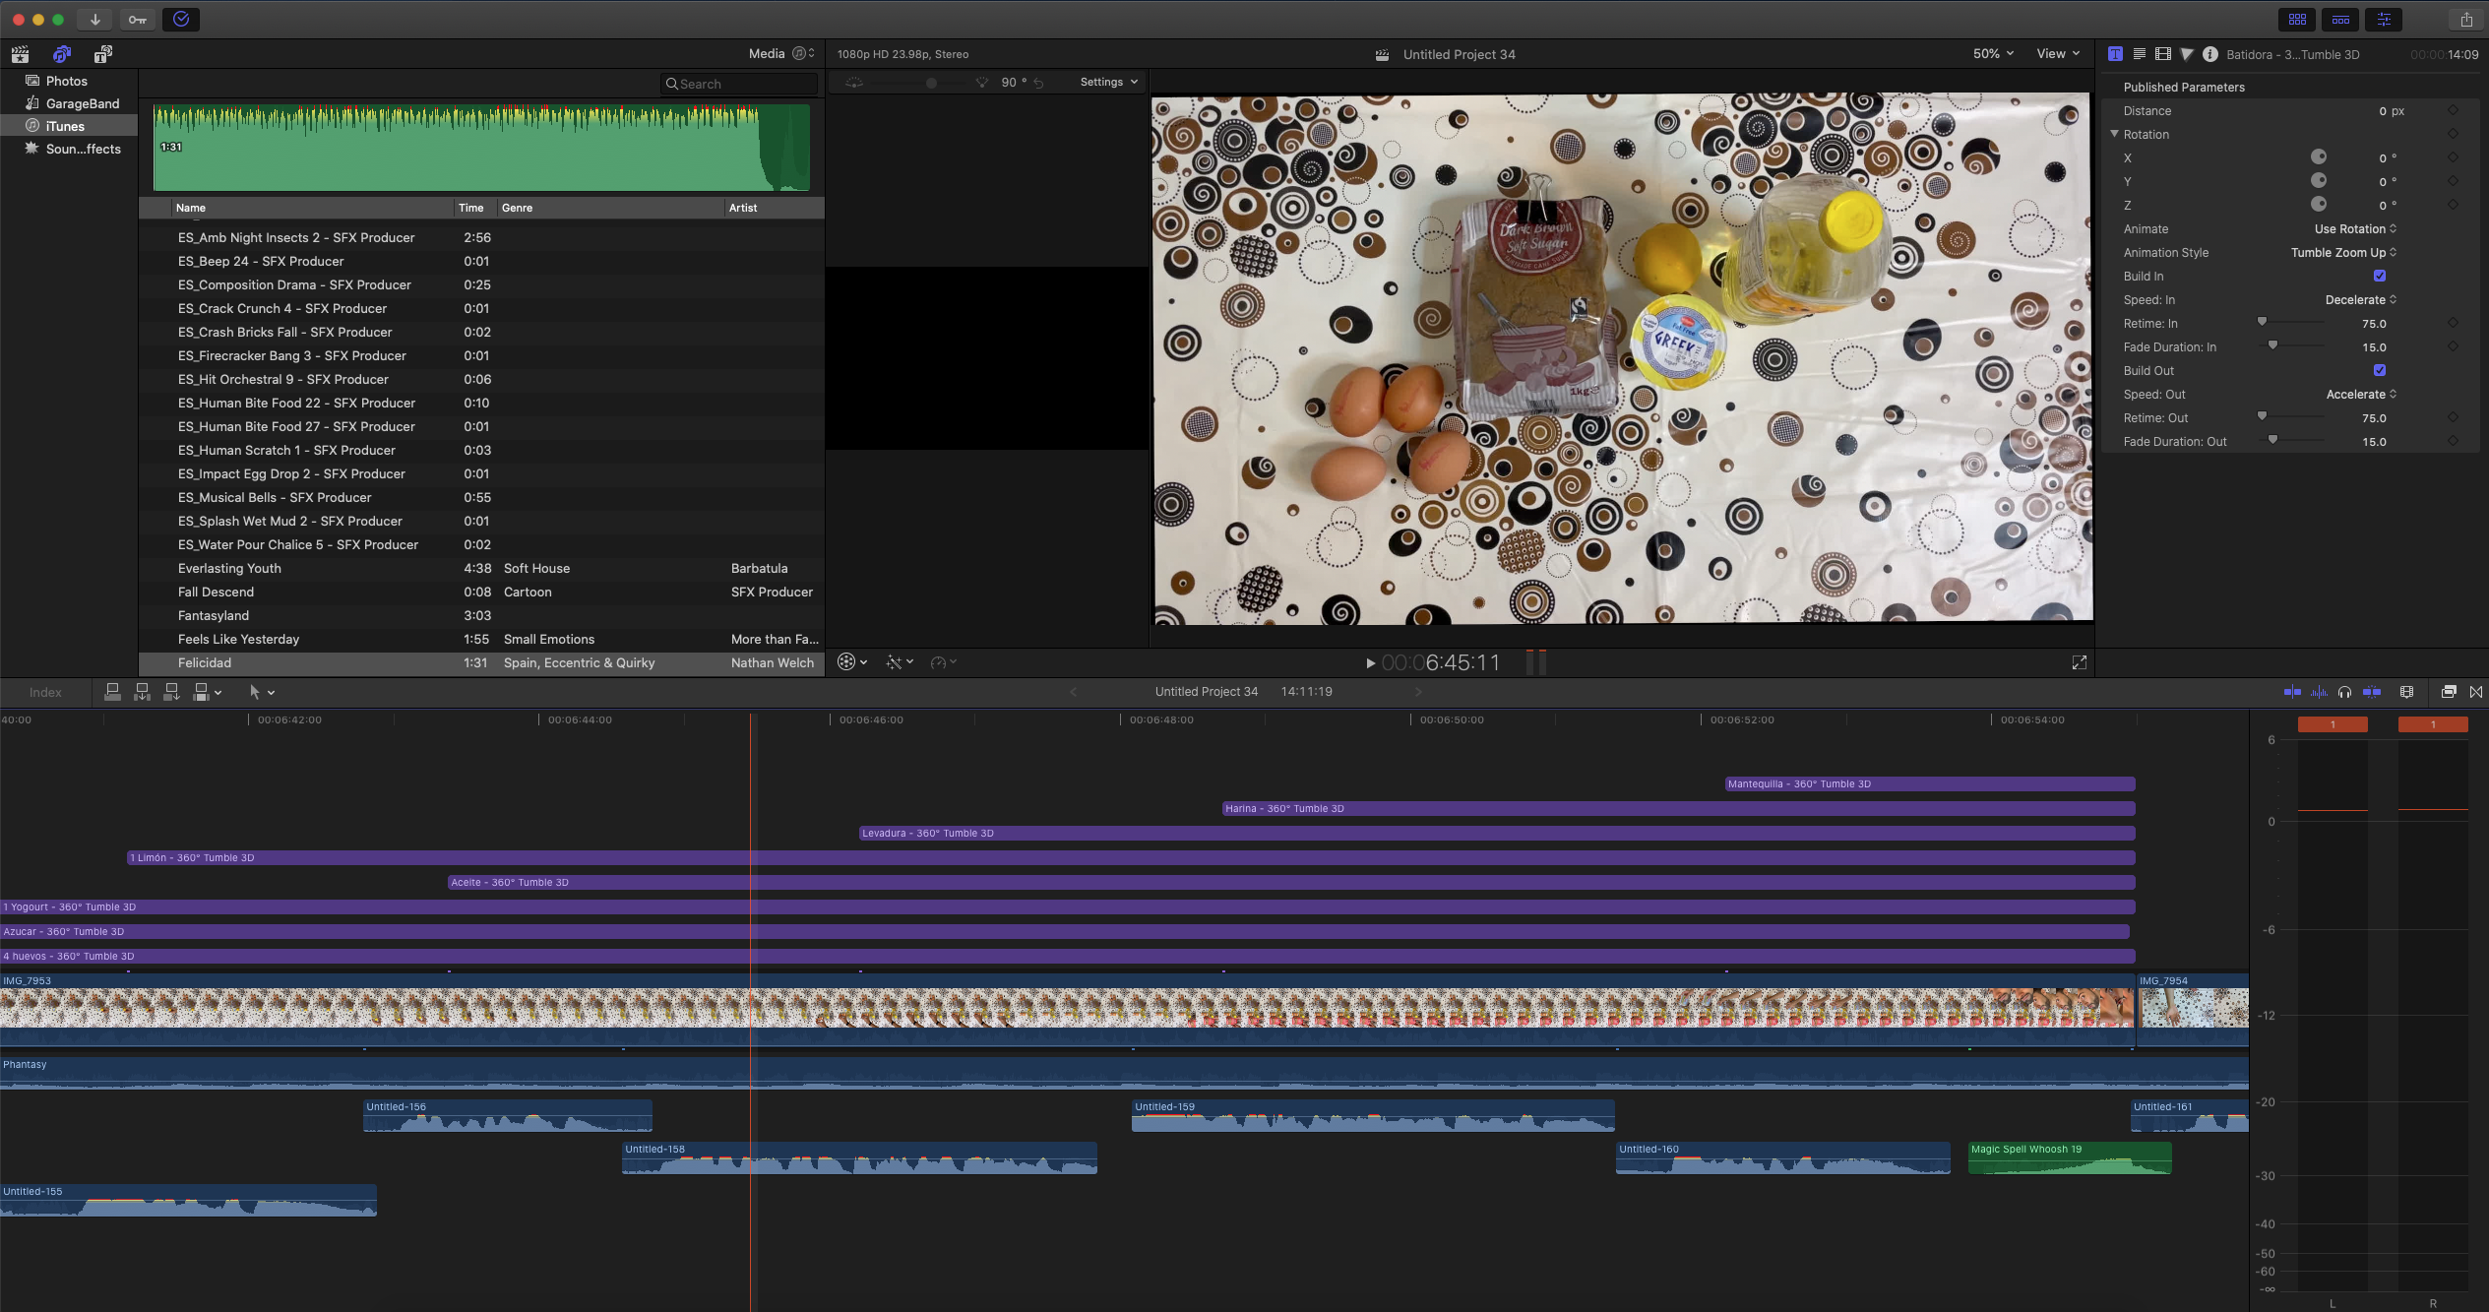The height and width of the screenshot is (1312, 2489).
Task: Click the Retime: In slider handle
Action: [2262, 322]
